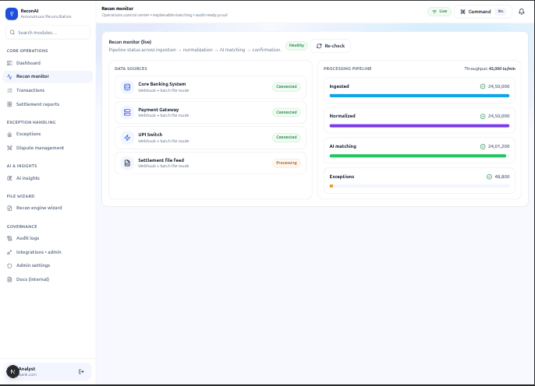The width and height of the screenshot is (535, 386).
Task: Click the Ingested blue progress bar
Action: pos(420,96)
